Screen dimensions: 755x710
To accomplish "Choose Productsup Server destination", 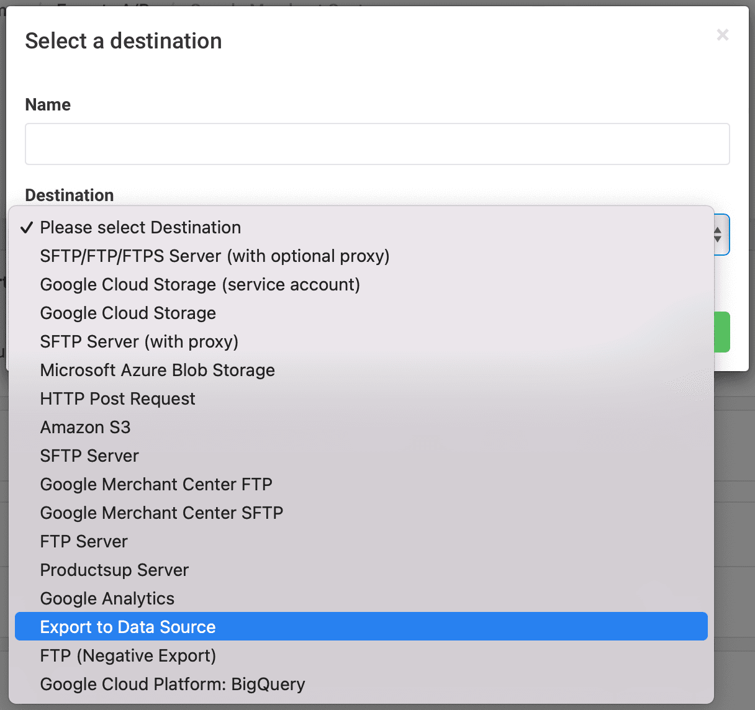I will click(x=114, y=570).
